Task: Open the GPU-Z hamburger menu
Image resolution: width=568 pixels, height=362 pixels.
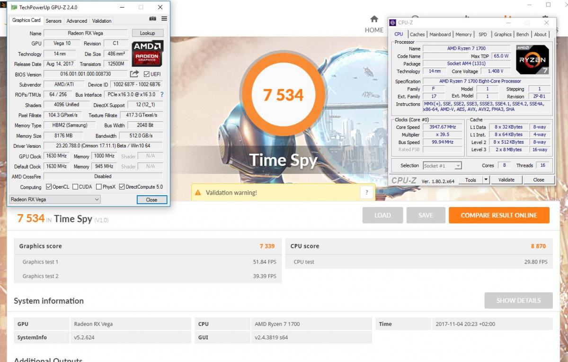Action: (164, 19)
